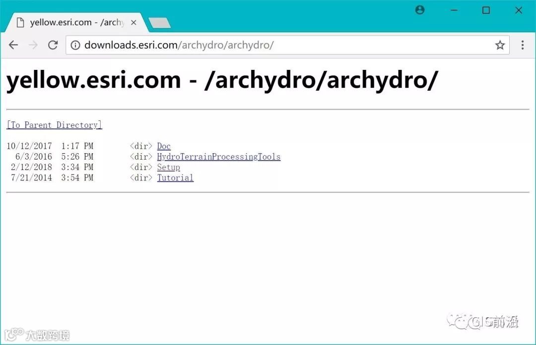
Task: Click the date 2/12/2018
Action: click(31, 167)
